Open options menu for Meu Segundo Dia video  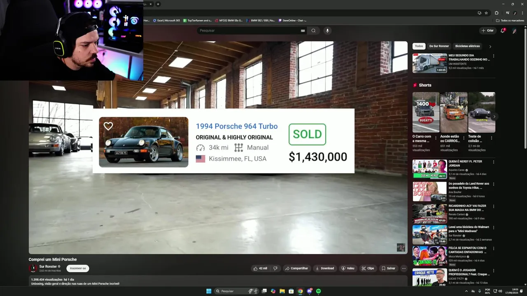(493, 56)
